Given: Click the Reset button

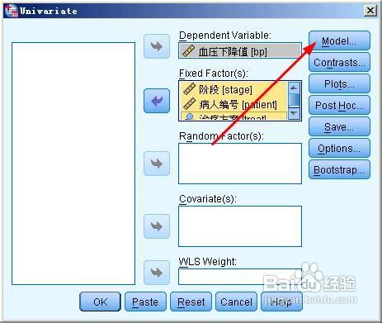Looking at the screenshot, I should pyautogui.click(x=191, y=302).
